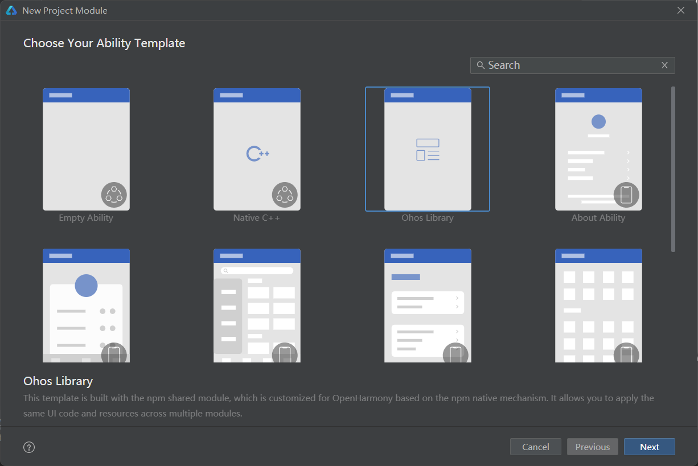Open help via the question mark icon
Screen dimensions: 698x466
pos(29,447)
